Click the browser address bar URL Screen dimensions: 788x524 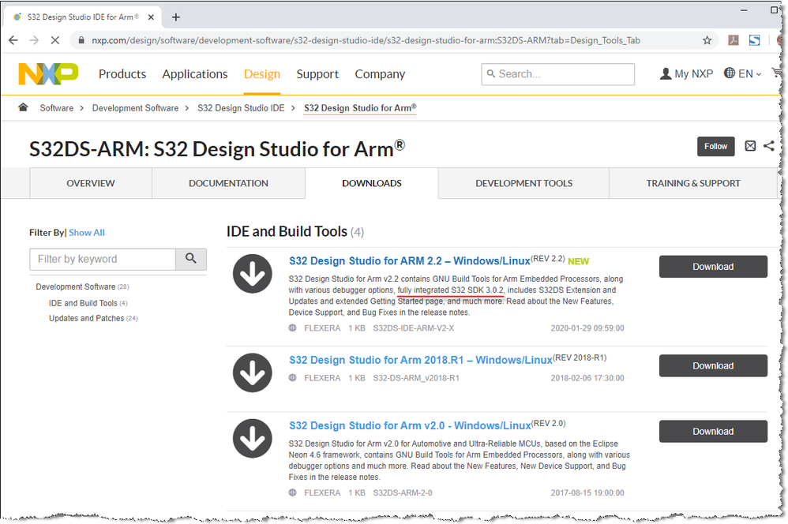pyautogui.click(x=366, y=40)
